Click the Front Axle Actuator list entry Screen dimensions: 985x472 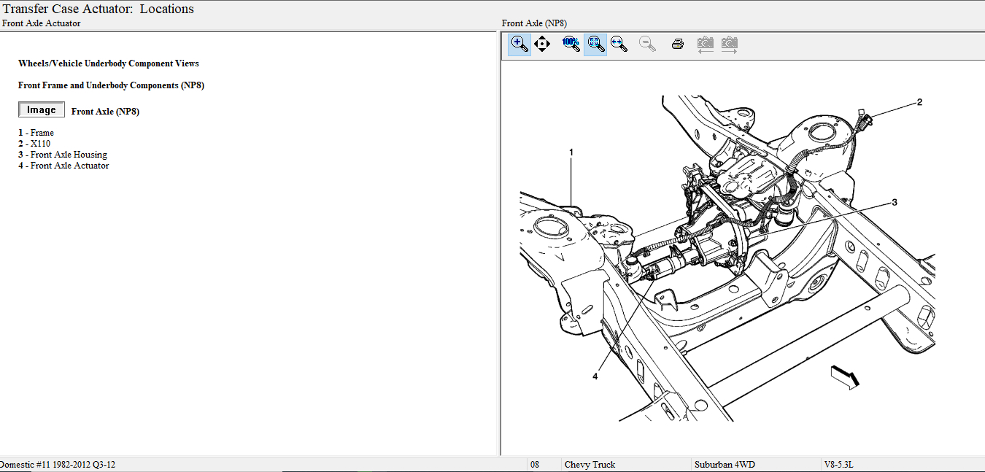69,166
